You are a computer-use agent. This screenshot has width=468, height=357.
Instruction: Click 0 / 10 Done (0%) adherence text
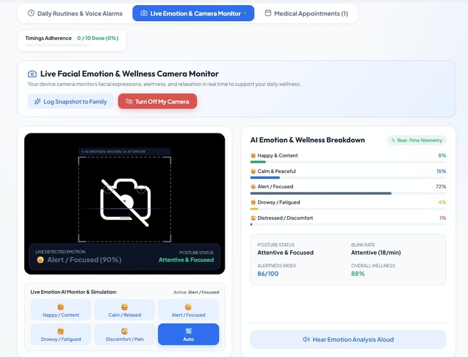[98, 38]
